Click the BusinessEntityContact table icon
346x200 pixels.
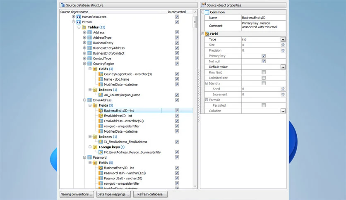coord(89,53)
